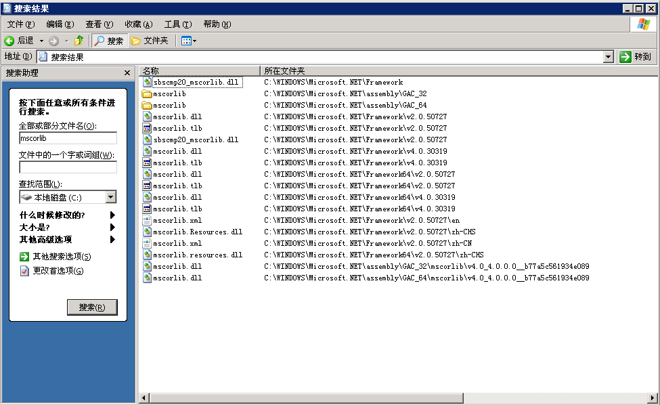Image resolution: width=660 pixels, height=405 pixels.
Task: Open the views button dropdown arrow
Action: click(194, 41)
